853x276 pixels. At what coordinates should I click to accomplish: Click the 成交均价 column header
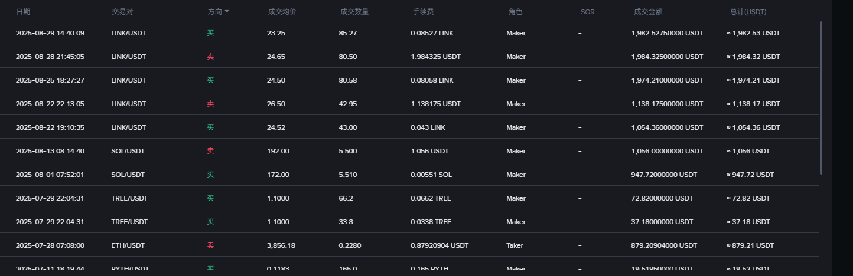tap(282, 12)
